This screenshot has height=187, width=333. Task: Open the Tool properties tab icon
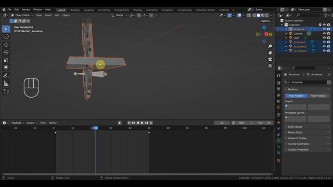point(279,76)
